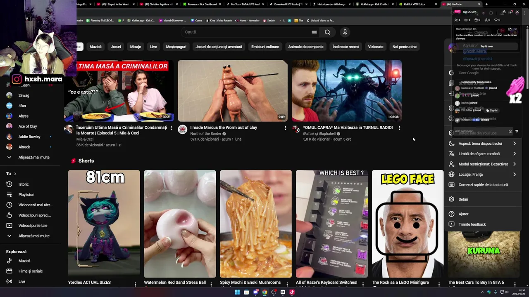Click Try it now in Monetization tip
The image size is (529, 297).
pyautogui.click(x=486, y=46)
